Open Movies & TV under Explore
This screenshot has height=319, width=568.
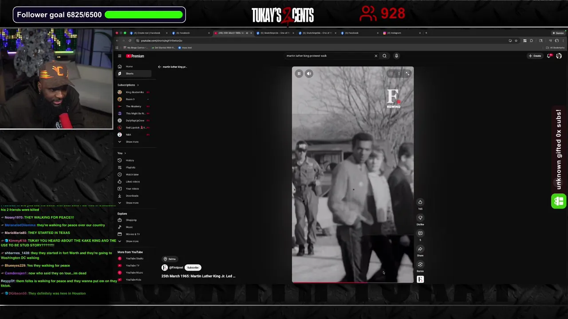click(x=133, y=234)
